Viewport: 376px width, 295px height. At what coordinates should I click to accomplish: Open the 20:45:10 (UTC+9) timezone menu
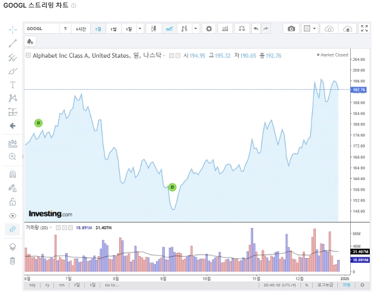point(280,285)
